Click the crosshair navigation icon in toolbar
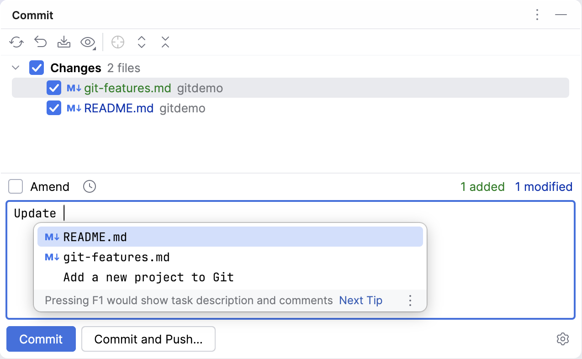582x359 pixels. click(118, 42)
